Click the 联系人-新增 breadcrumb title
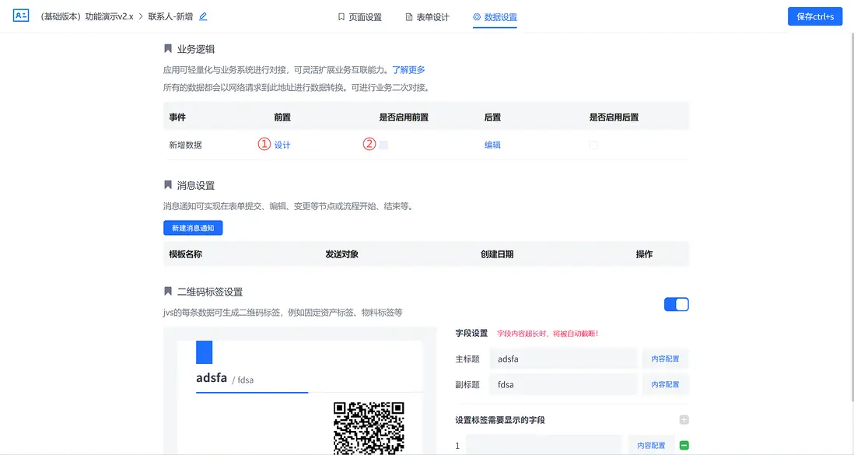Image resolution: width=854 pixels, height=455 pixels. point(170,16)
